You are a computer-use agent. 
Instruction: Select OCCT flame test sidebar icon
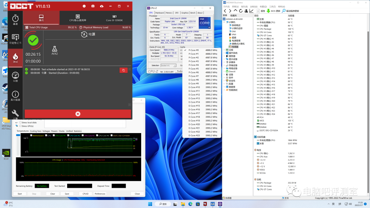point(15,56)
